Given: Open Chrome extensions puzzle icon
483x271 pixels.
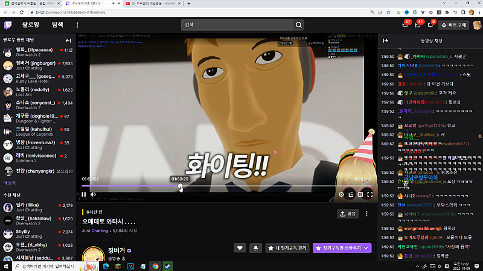Looking at the screenshot, I should 447,12.
